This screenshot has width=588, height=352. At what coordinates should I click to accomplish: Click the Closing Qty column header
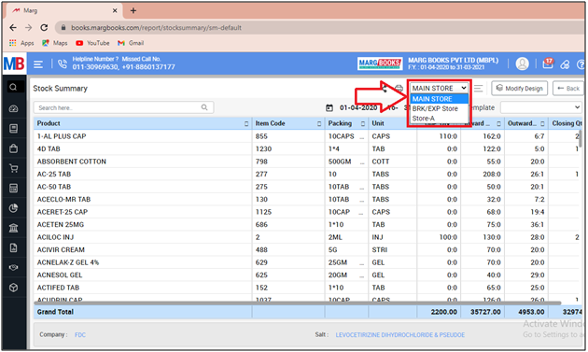tap(565, 124)
